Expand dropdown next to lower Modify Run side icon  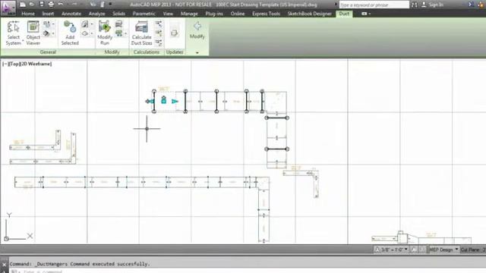[x=125, y=33]
